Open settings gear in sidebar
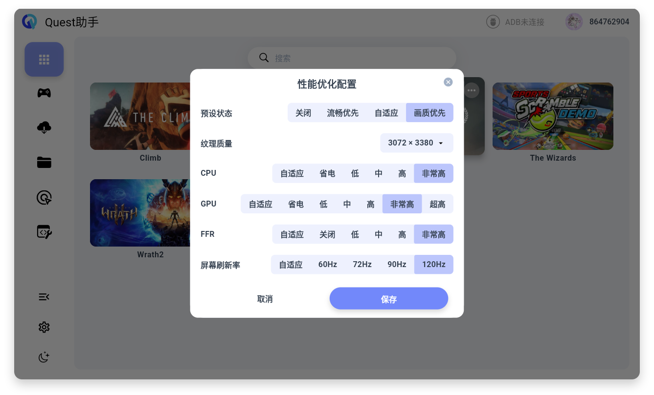 (x=44, y=327)
